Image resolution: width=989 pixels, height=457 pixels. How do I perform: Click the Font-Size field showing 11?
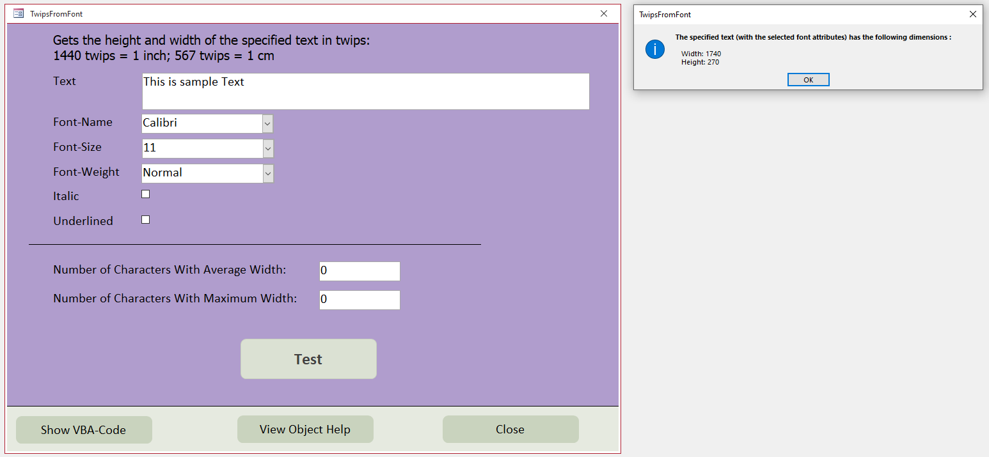point(202,148)
